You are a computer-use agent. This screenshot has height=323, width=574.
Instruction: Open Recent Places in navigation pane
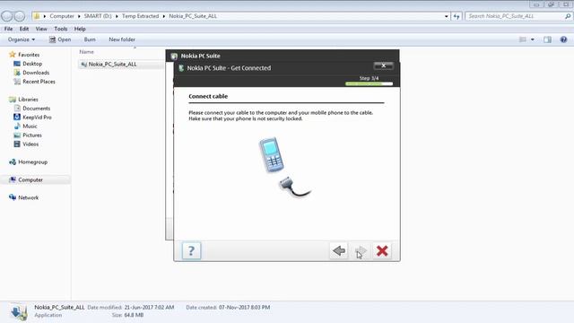[39, 82]
